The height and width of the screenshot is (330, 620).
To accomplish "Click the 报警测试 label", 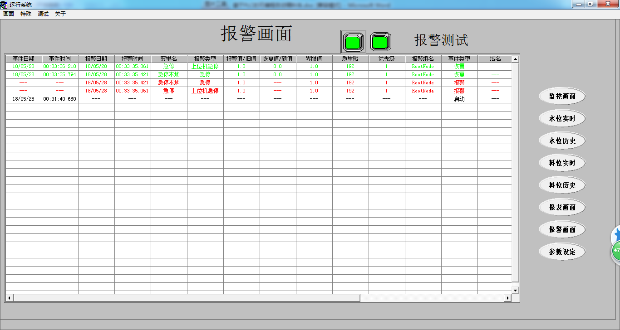I will (x=441, y=40).
